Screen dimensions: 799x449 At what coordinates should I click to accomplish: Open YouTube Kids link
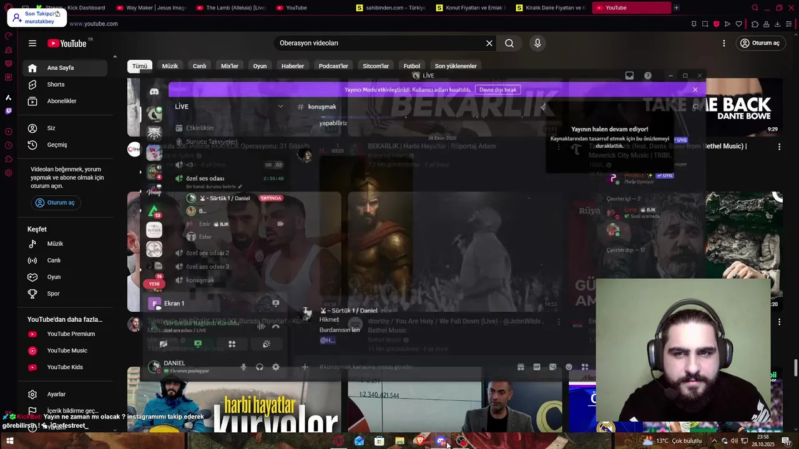(x=65, y=367)
